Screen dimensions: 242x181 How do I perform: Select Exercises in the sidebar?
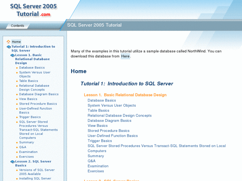[26, 157]
